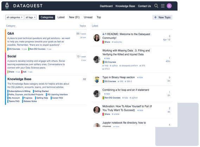Switch to the Latest tab
This screenshot has width=200, height=147.
[x=61, y=17]
